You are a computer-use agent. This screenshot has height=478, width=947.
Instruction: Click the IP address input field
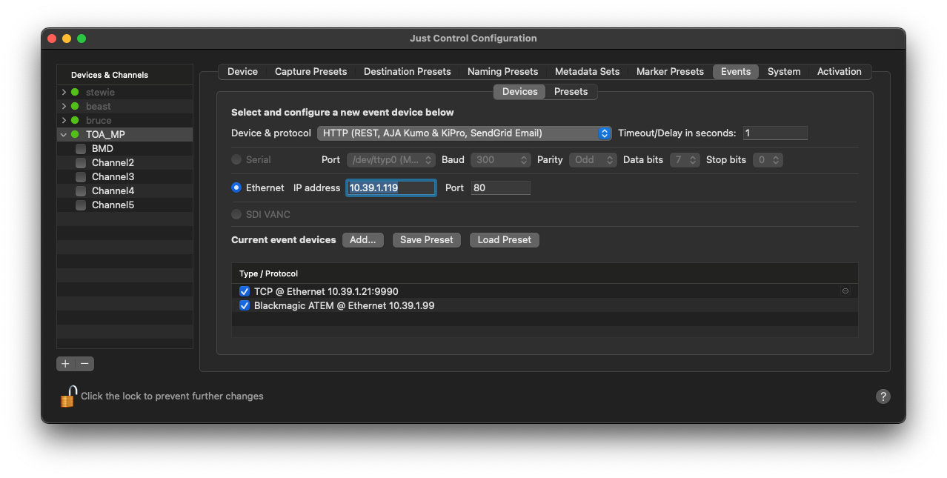coord(391,188)
